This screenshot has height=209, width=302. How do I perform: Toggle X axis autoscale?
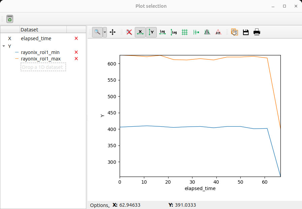(140, 32)
